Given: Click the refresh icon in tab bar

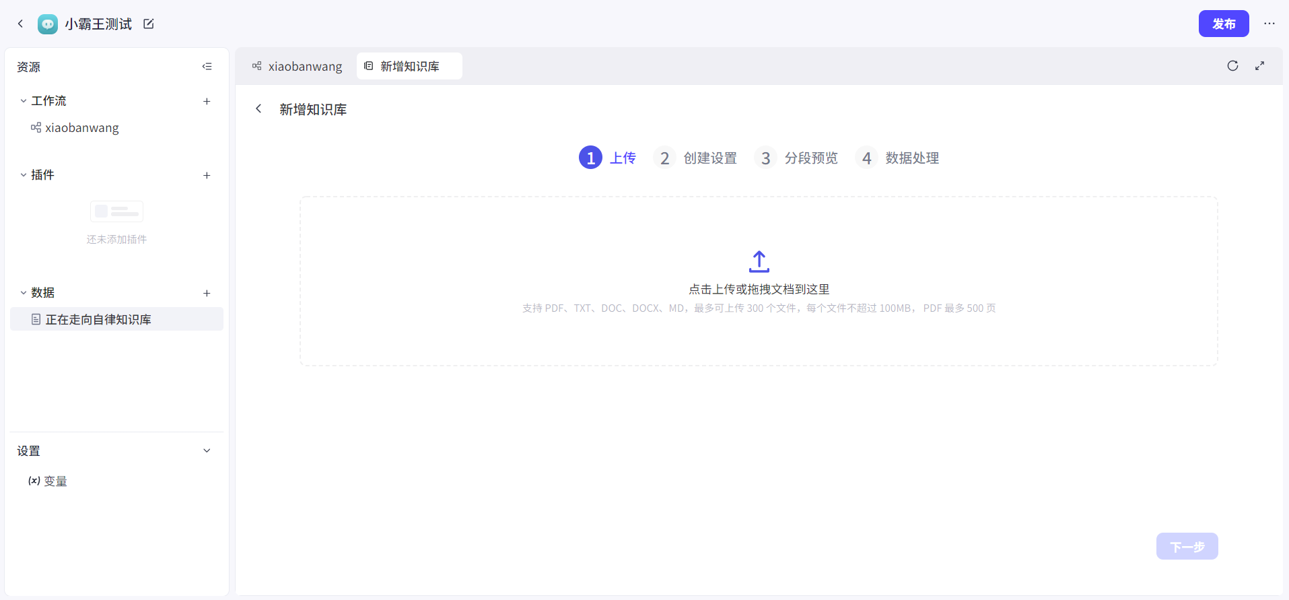Looking at the screenshot, I should 1232,66.
